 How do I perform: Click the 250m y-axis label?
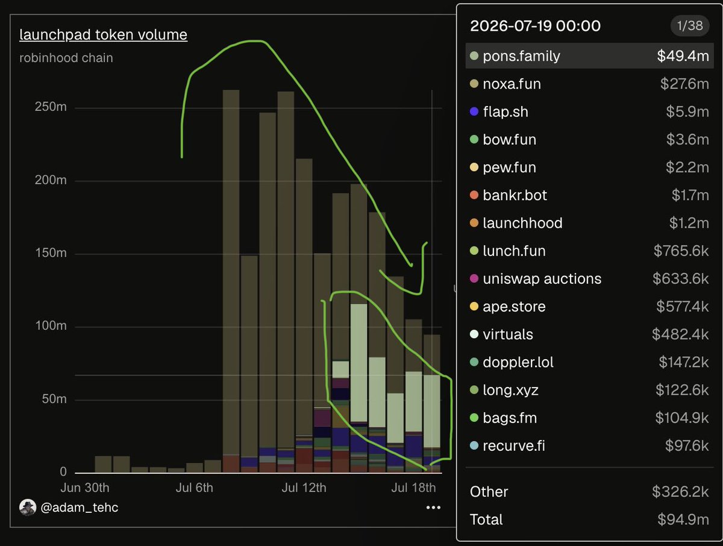click(x=49, y=108)
